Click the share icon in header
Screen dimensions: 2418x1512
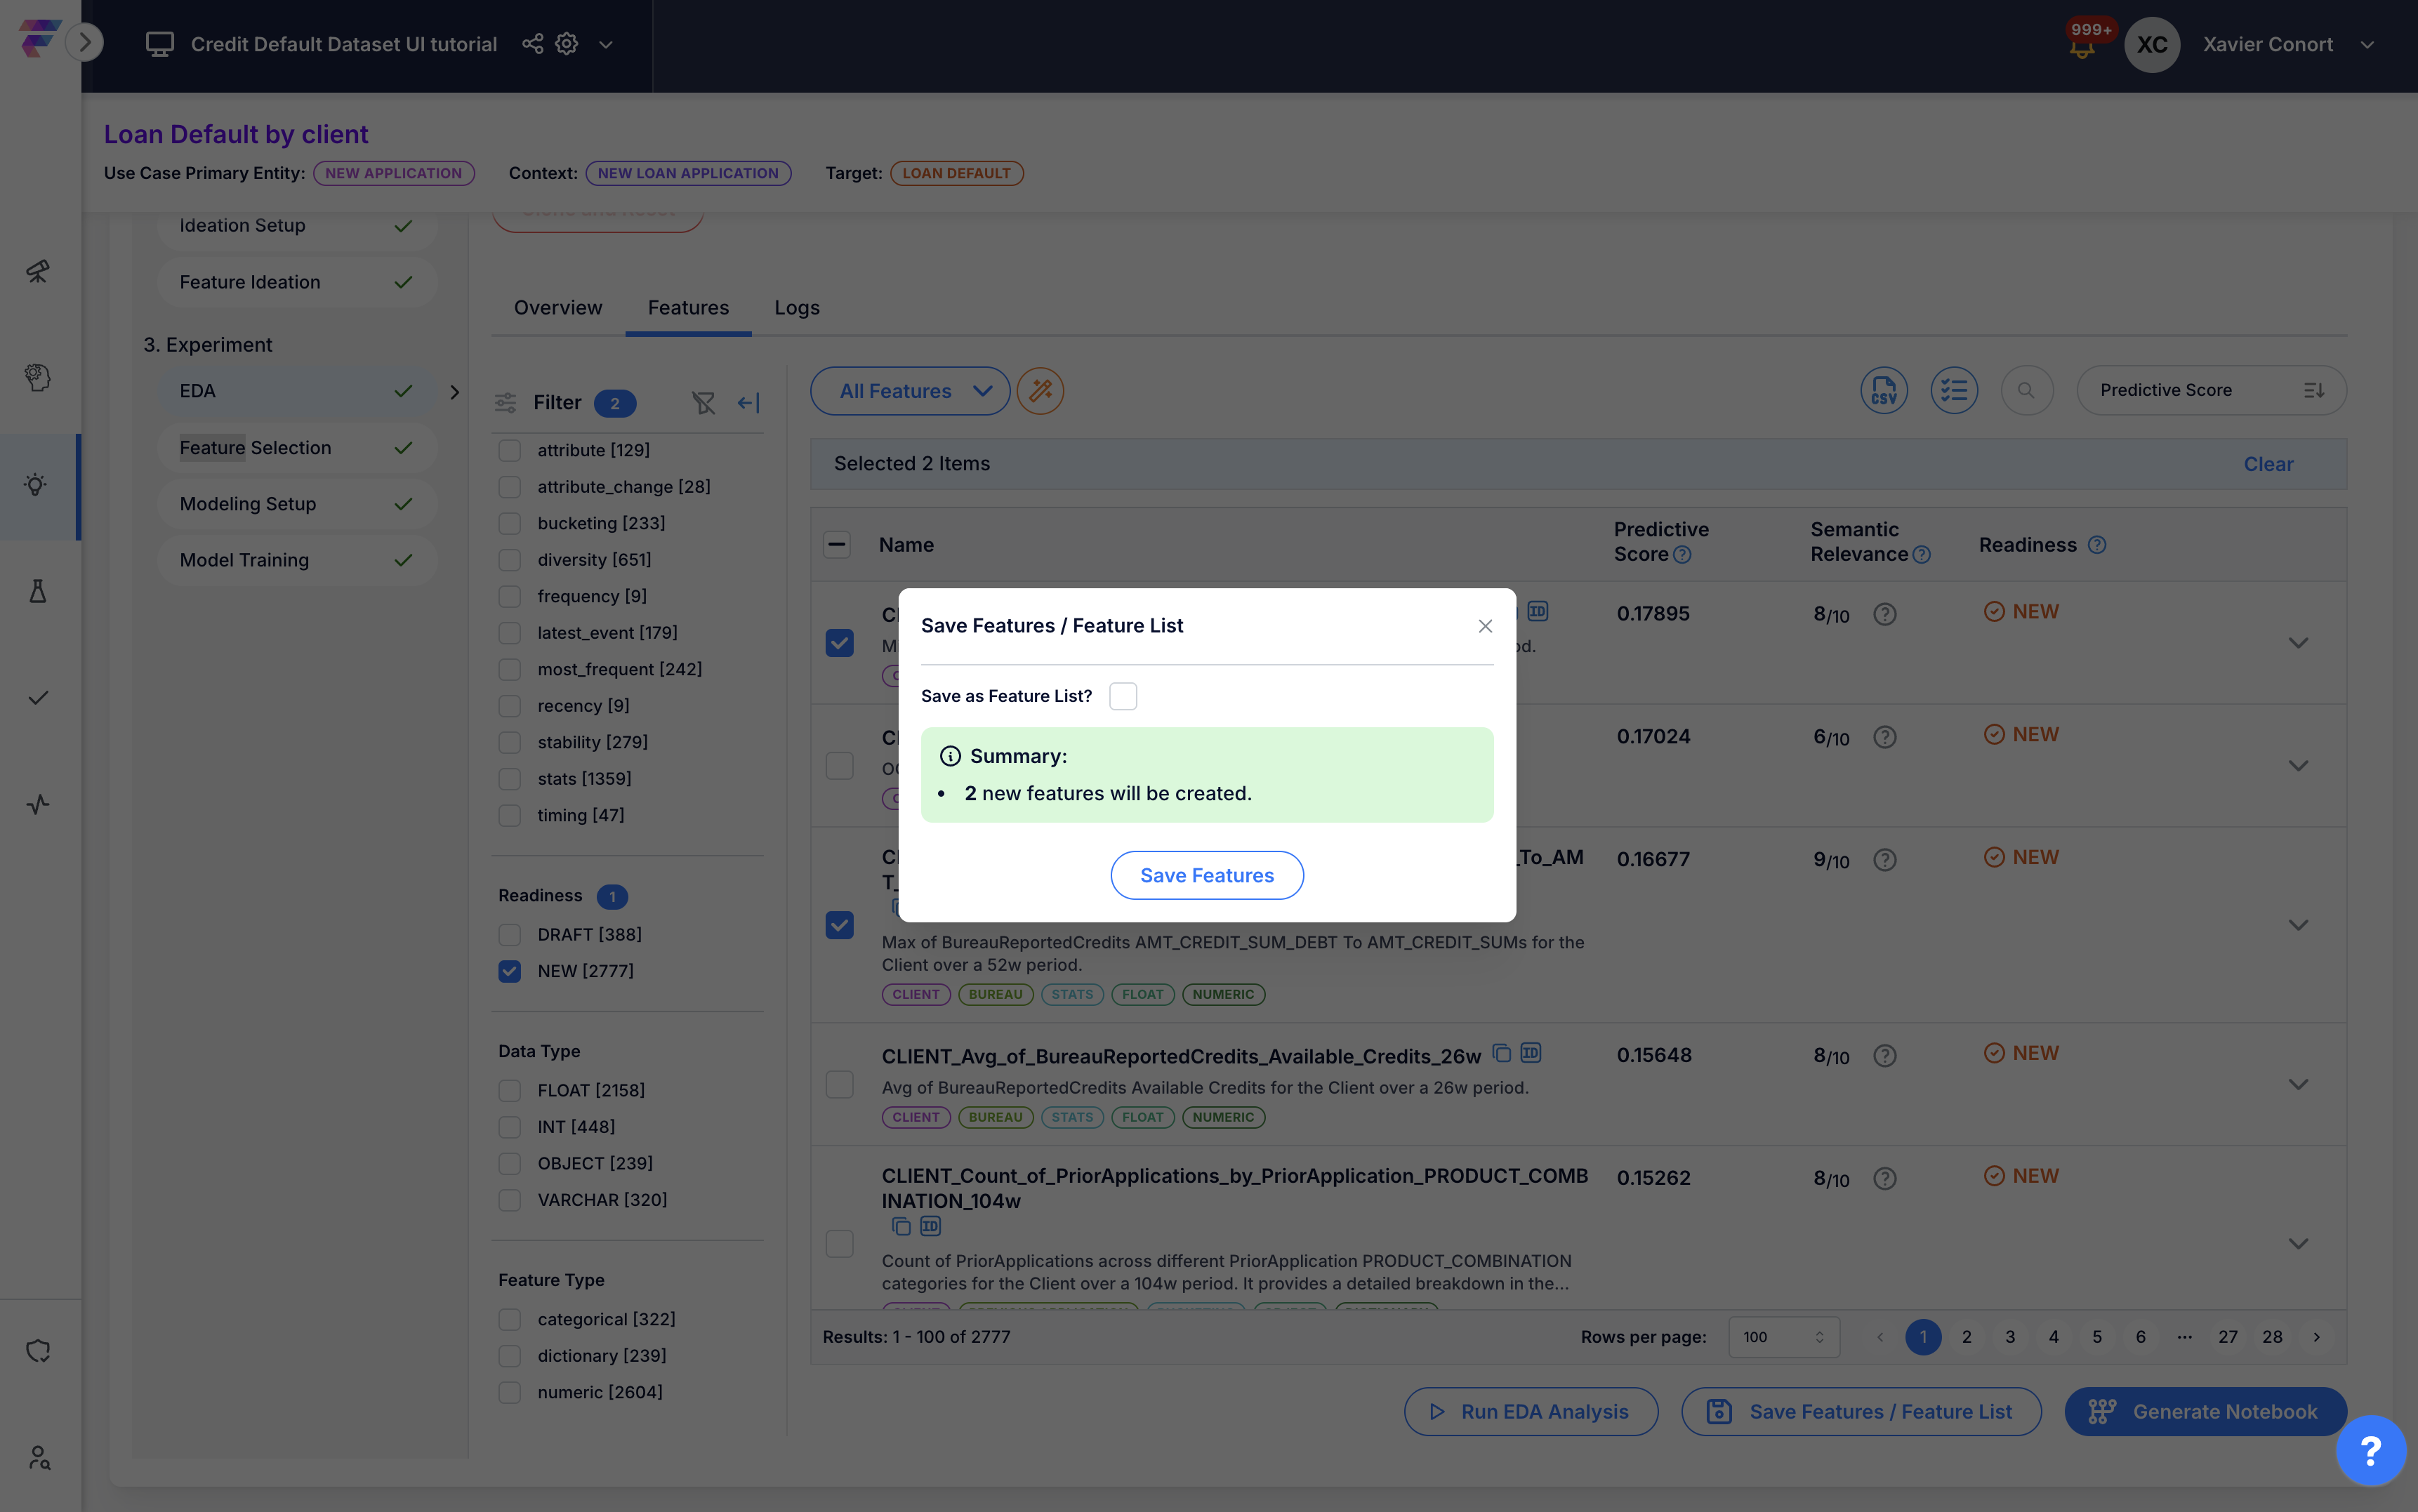pos(533,44)
